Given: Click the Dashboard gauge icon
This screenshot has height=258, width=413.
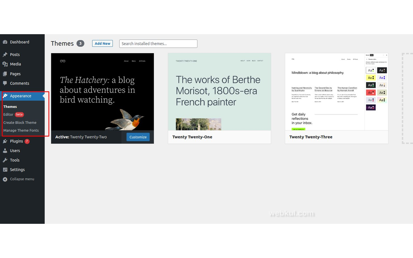Looking at the screenshot, I should click(5, 42).
